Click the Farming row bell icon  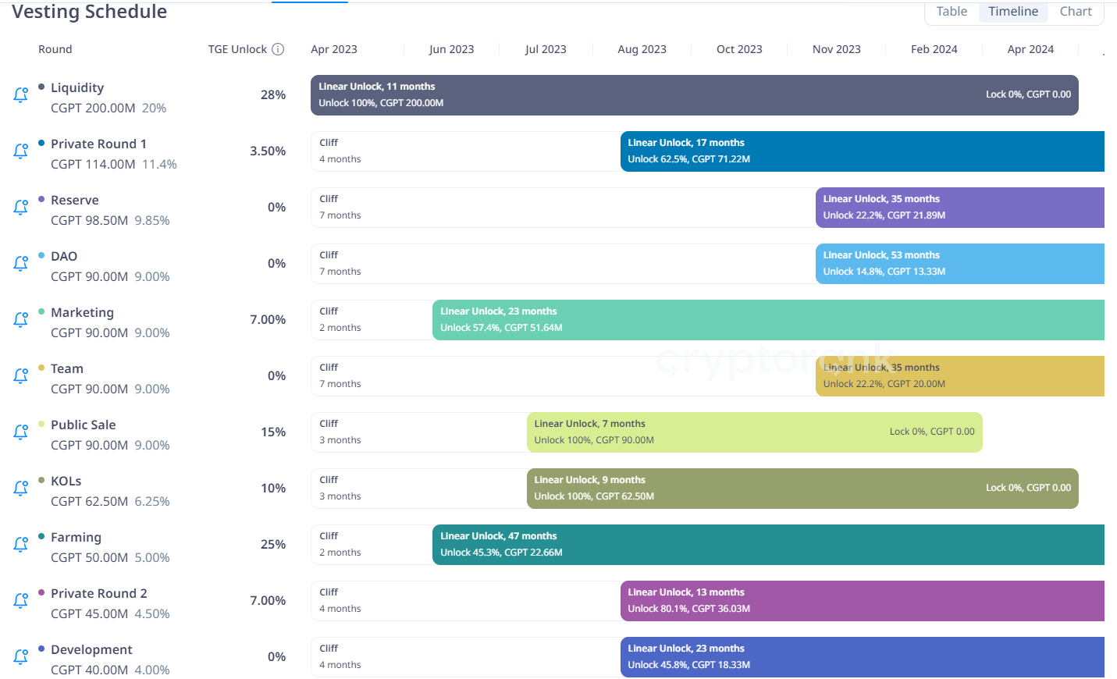21,545
